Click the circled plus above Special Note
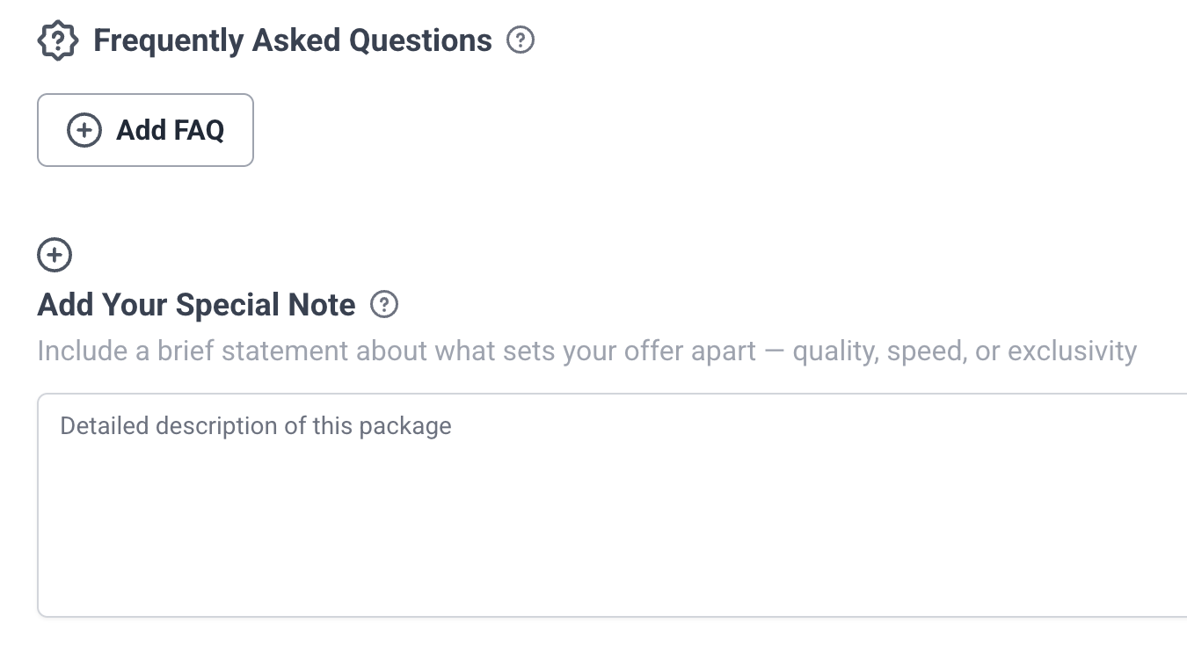Image resolution: width=1187 pixels, height=652 pixels. pyautogui.click(x=55, y=255)
